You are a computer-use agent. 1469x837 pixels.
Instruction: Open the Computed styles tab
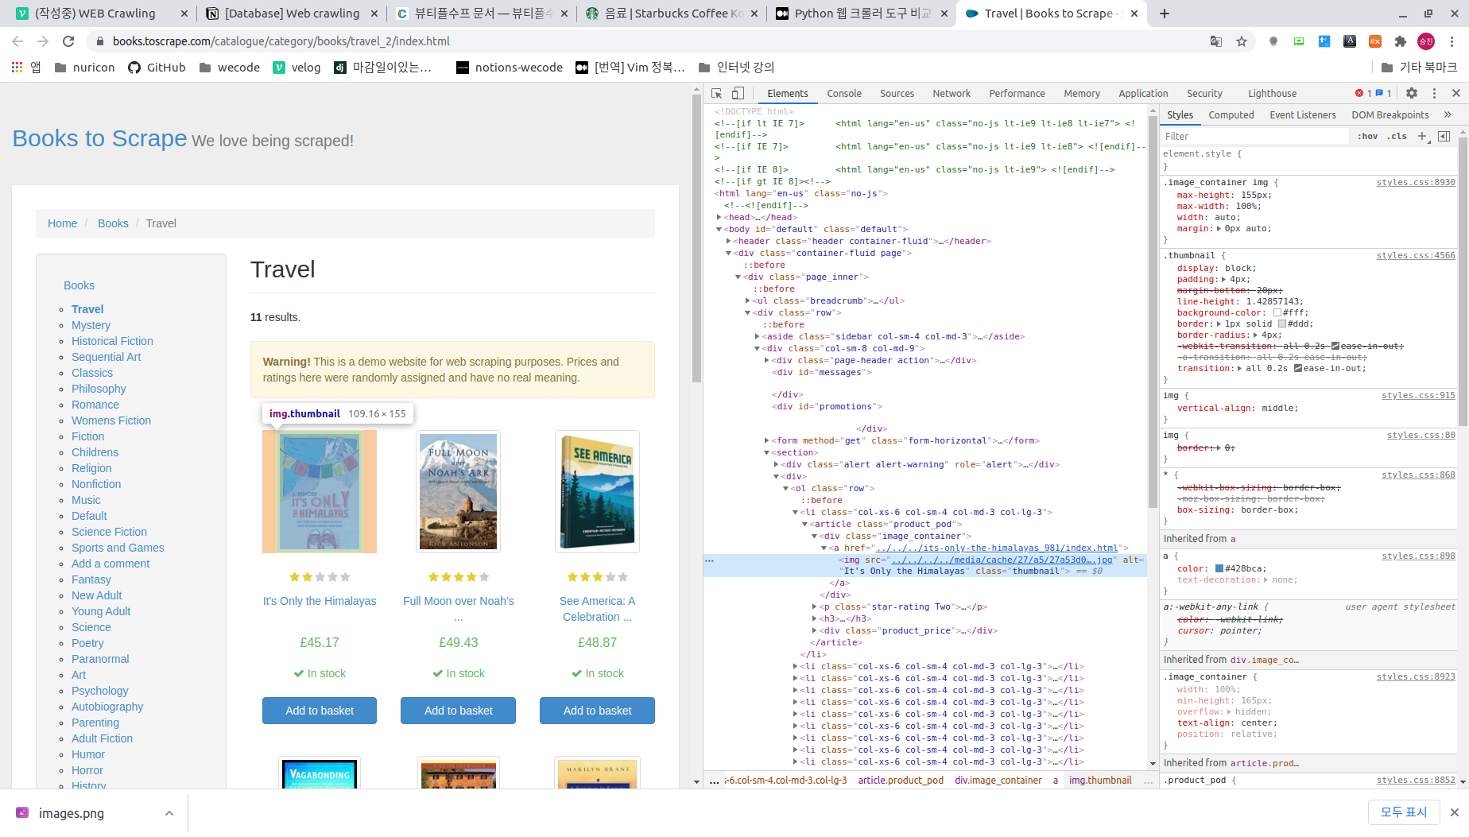point(1231,114)
